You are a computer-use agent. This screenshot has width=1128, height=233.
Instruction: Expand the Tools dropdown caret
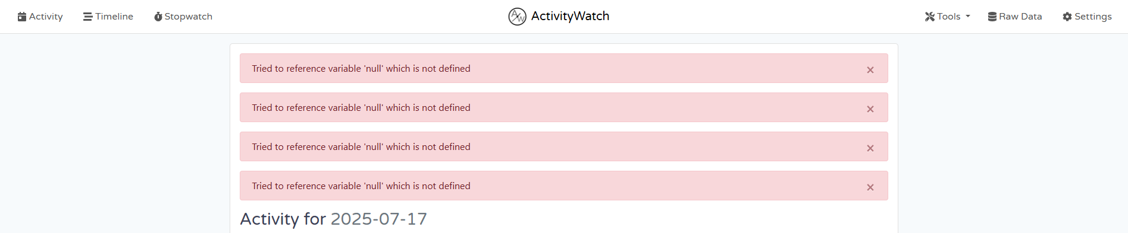[x=968, y=17]
